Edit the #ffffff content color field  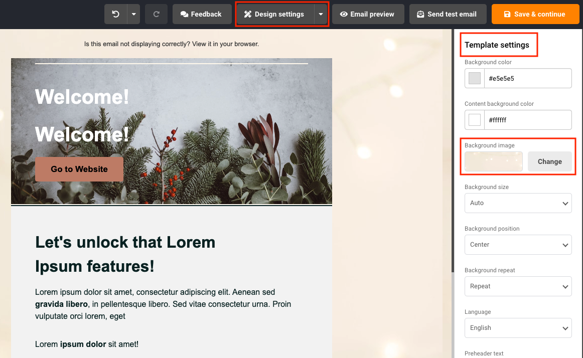[528, 120]
